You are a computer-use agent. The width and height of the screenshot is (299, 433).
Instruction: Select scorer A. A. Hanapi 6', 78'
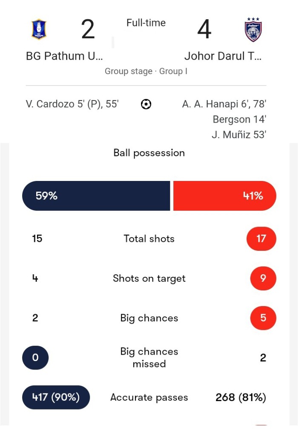tap(224, 104)
